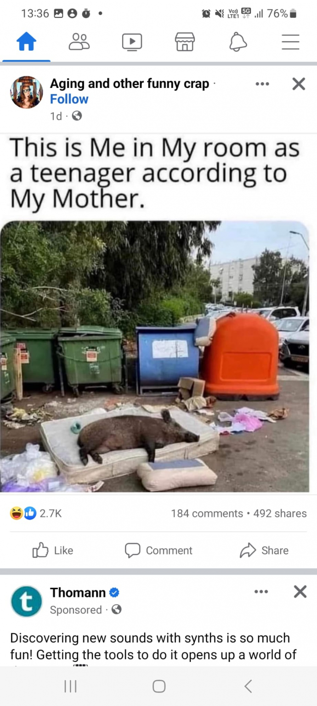Open the Friends tab icon

[79, 42]
